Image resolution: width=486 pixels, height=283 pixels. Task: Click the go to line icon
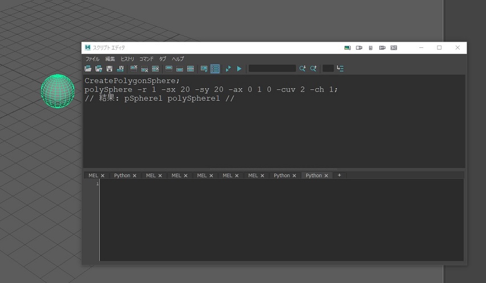coord(340,69)
